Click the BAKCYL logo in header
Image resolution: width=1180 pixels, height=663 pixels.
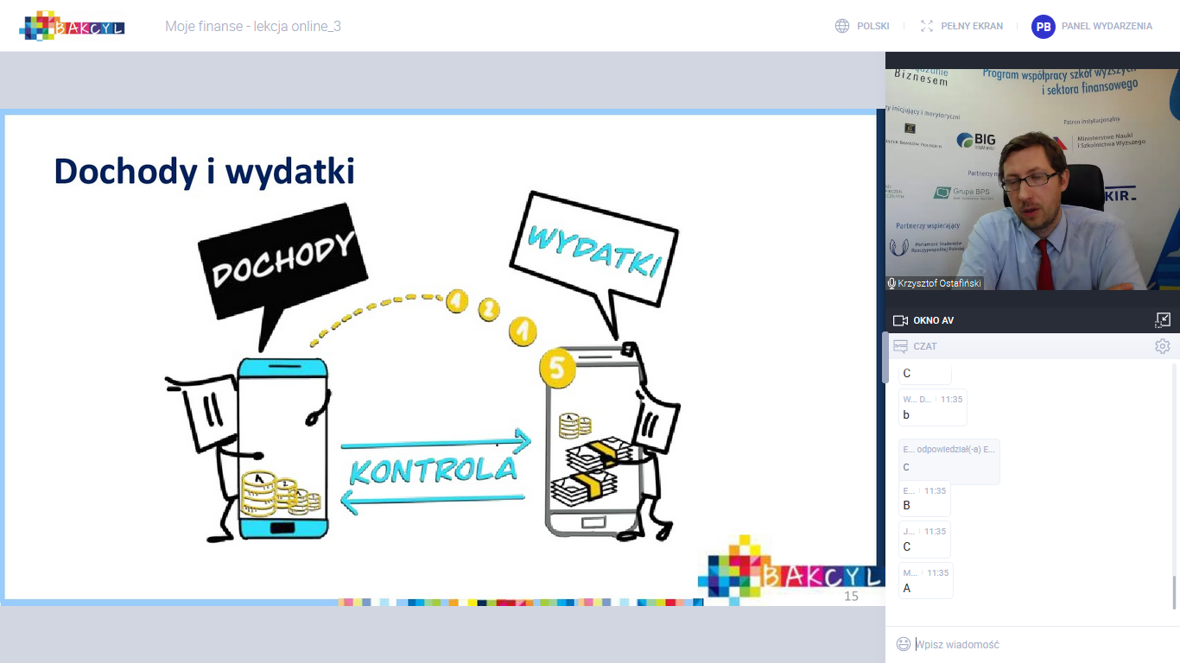tap(73, 26)
